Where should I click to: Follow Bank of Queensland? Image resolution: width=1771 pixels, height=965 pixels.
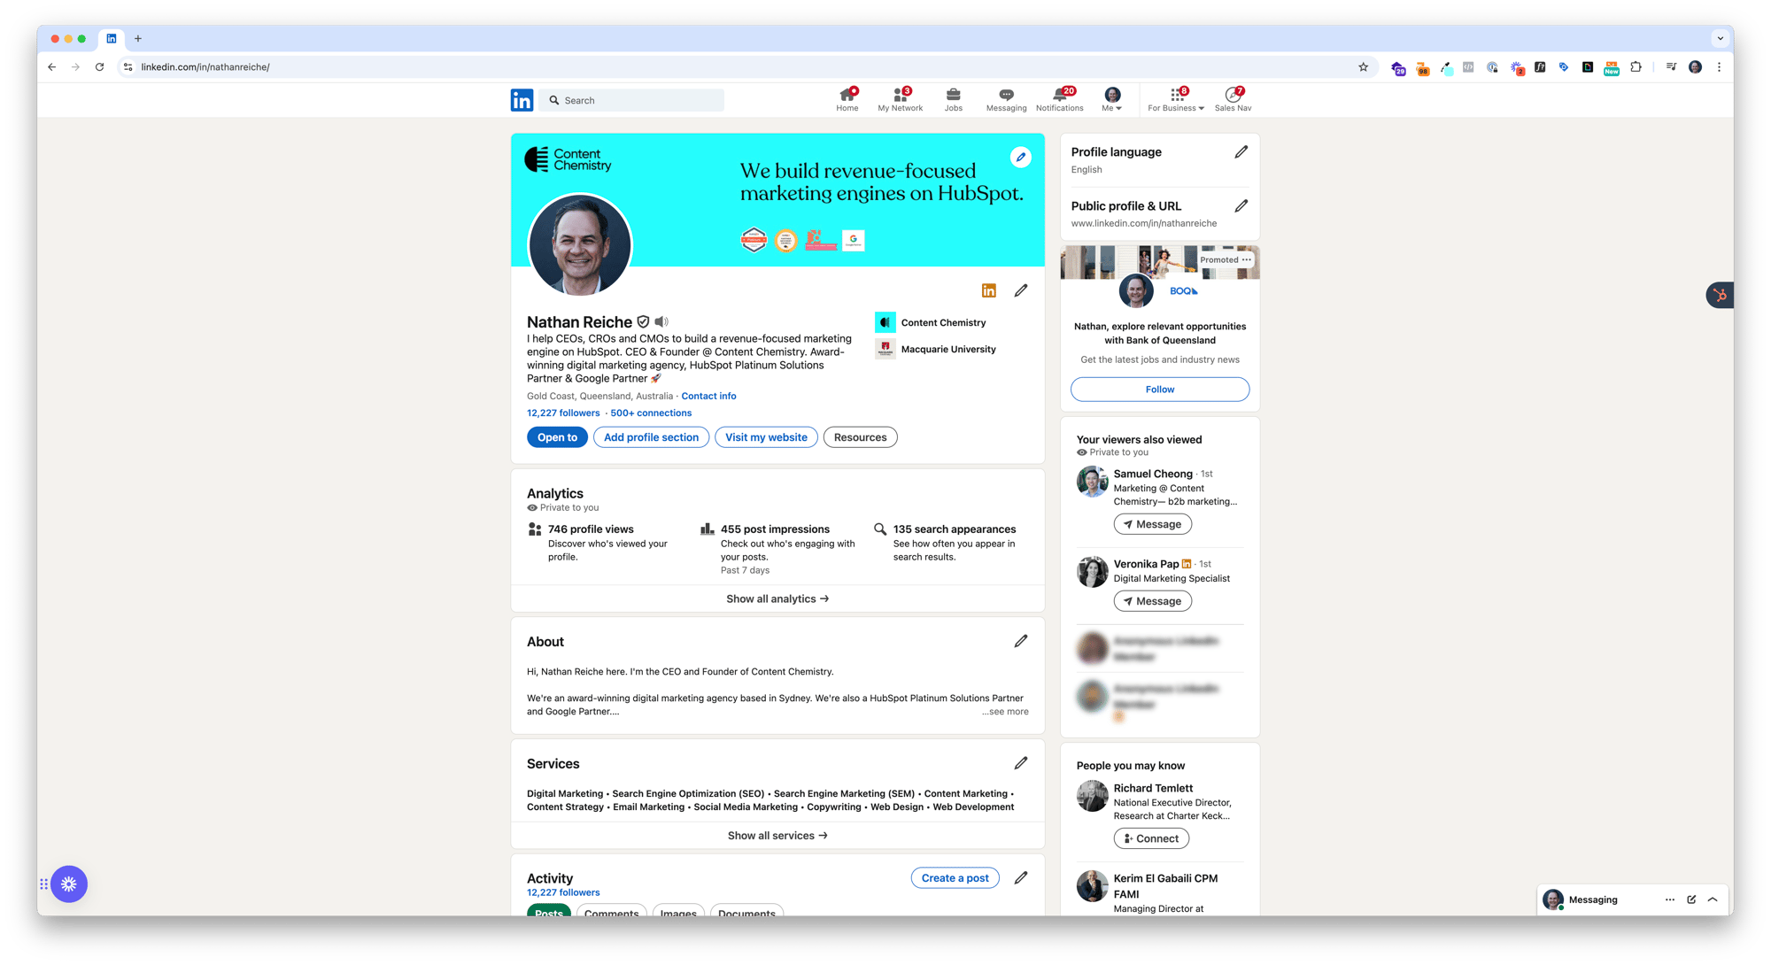(1160, 390)
